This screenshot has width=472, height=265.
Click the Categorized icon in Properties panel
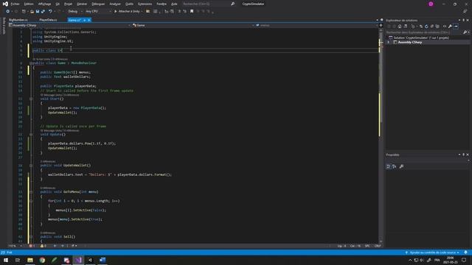click(389, 166)
